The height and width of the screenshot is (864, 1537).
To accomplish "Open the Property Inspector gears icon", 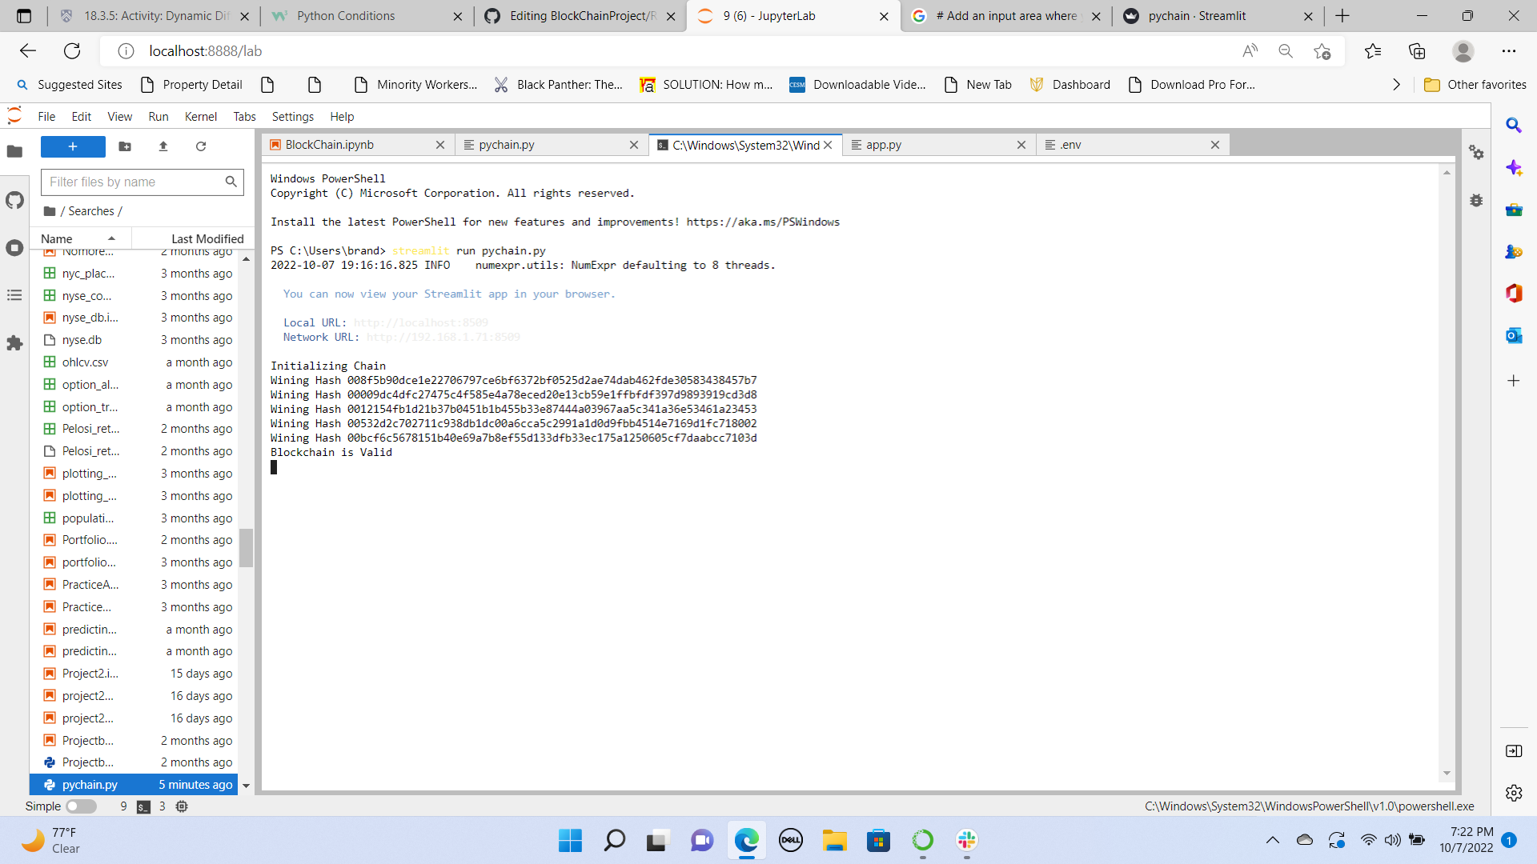I will click(1476, 152).
